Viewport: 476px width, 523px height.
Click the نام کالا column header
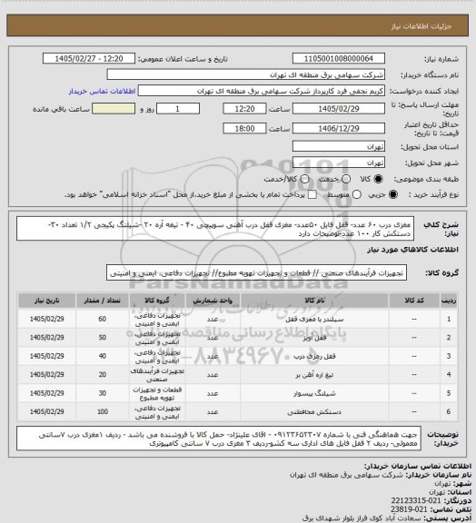[314, 301]
